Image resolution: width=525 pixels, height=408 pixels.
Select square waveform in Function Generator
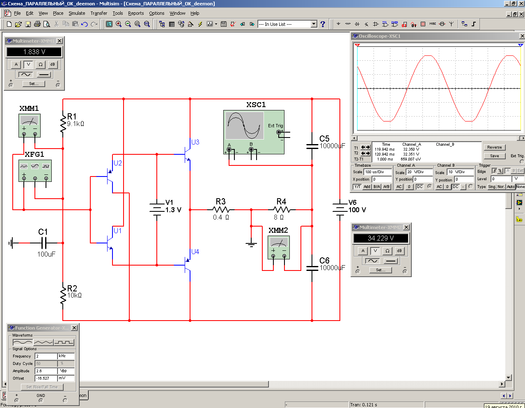click(64, 342)
